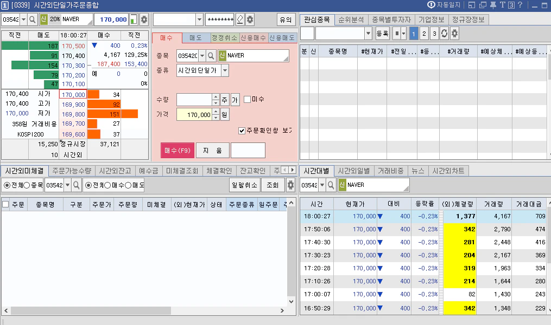Viewport: 551px width, 325px height.
Task: Click the boxed 3 icon in title bar
Action: 511,5
